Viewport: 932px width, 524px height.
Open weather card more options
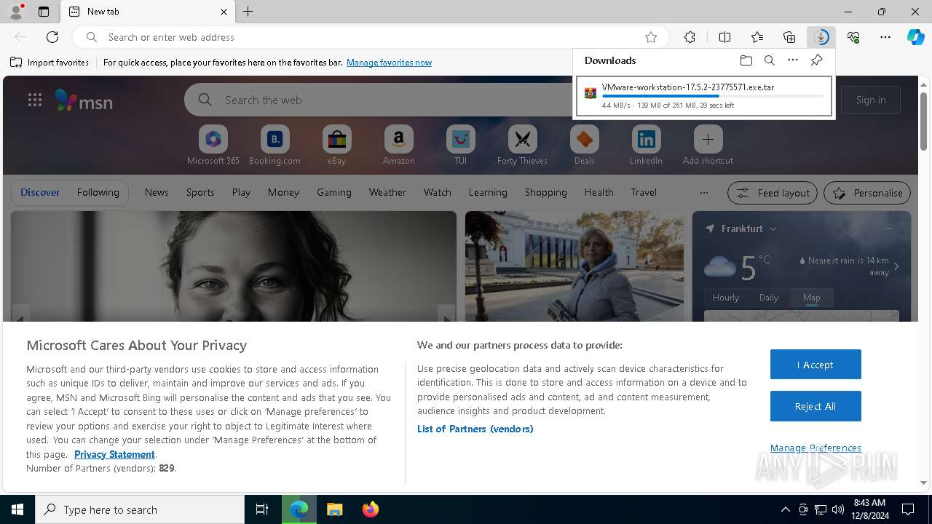pyautogui.click(x=888, y=229)
